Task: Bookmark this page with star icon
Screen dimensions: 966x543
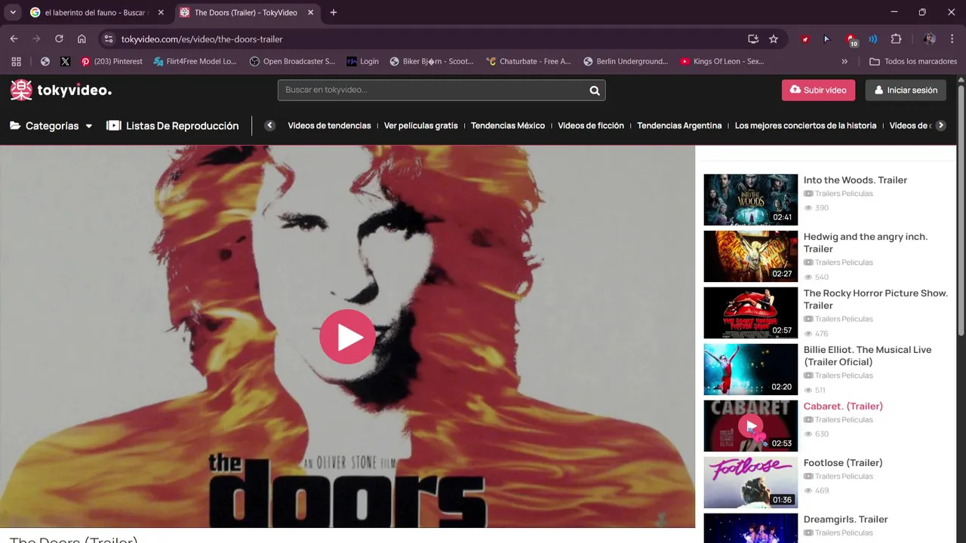Action: pos(774,39)
